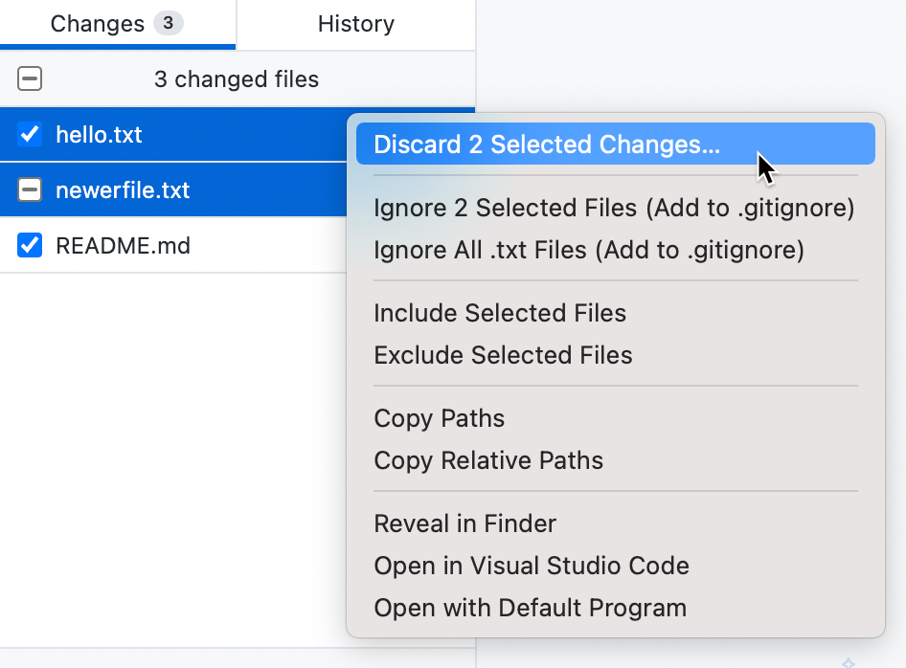
Task: Click 'Copy Paths' in the context menu
Action: pyautogui.click(x=440, y=418)
